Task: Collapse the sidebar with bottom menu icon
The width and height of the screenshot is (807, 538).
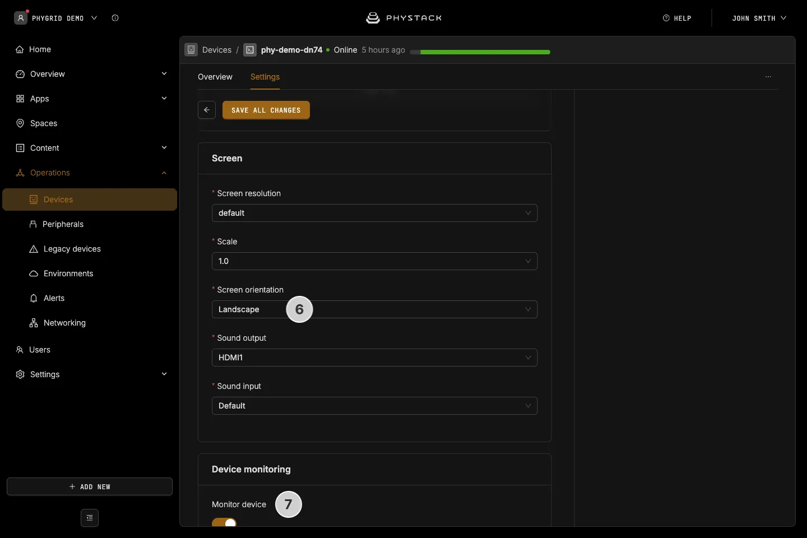Action: (x=90, y=518)
